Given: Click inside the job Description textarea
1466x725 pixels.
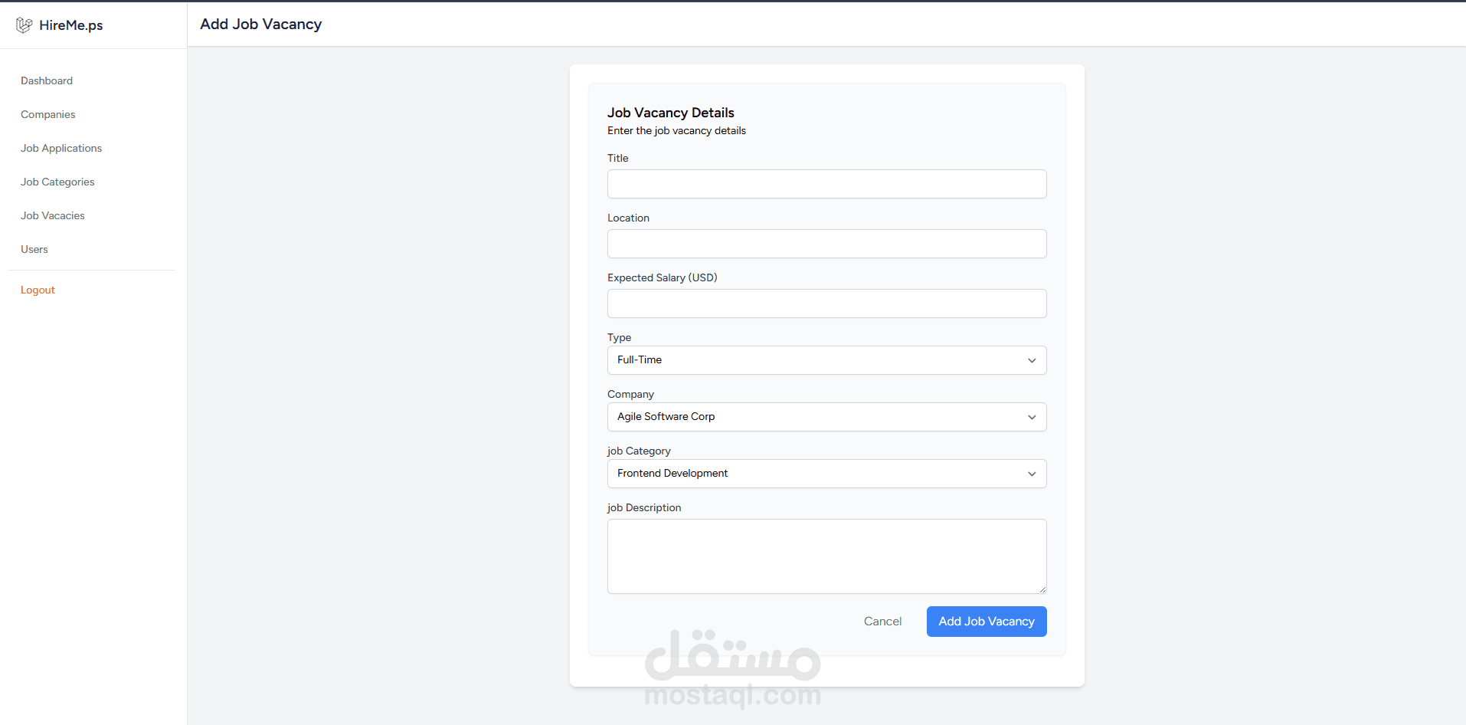Looking at the screenshot, I should [826, 556].
